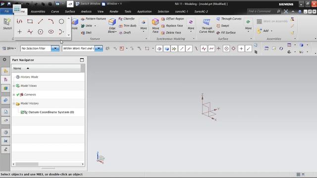317x178 pixels.
Task: Click the Switch Window icon
Action: pyautogui.click(x=77, y=4)
